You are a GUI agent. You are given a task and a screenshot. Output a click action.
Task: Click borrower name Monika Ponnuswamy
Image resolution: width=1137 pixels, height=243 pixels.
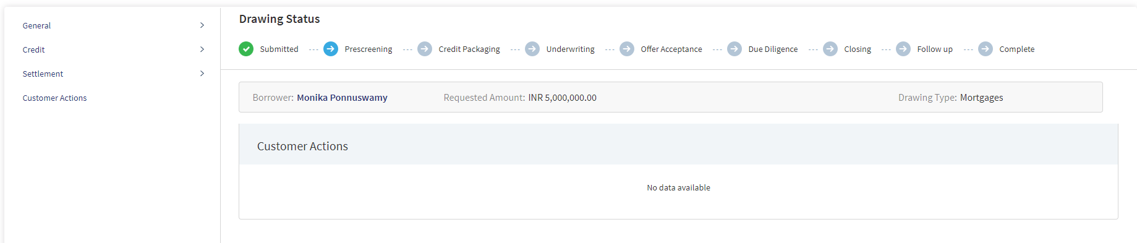tap(342, 98)
